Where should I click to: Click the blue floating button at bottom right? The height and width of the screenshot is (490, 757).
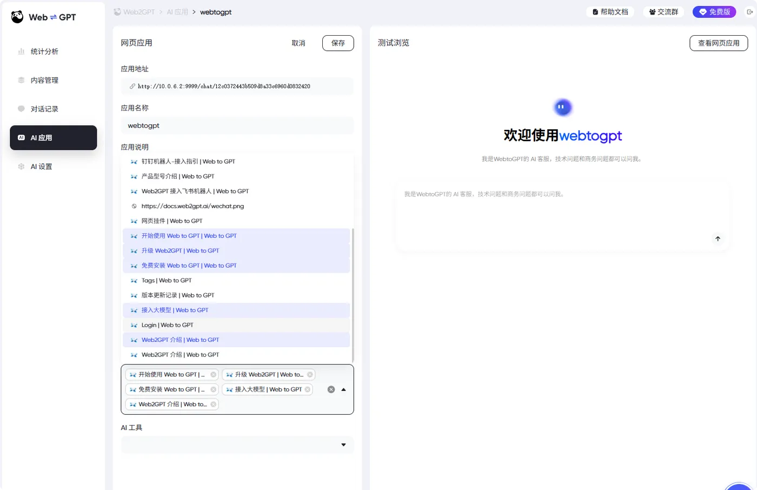click(739, 486)
